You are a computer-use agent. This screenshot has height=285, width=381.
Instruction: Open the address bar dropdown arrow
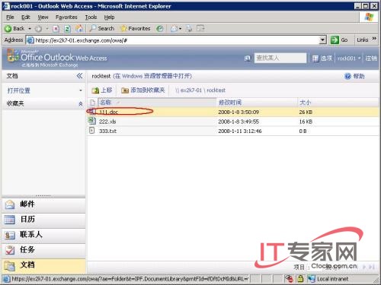pos(322,40)
